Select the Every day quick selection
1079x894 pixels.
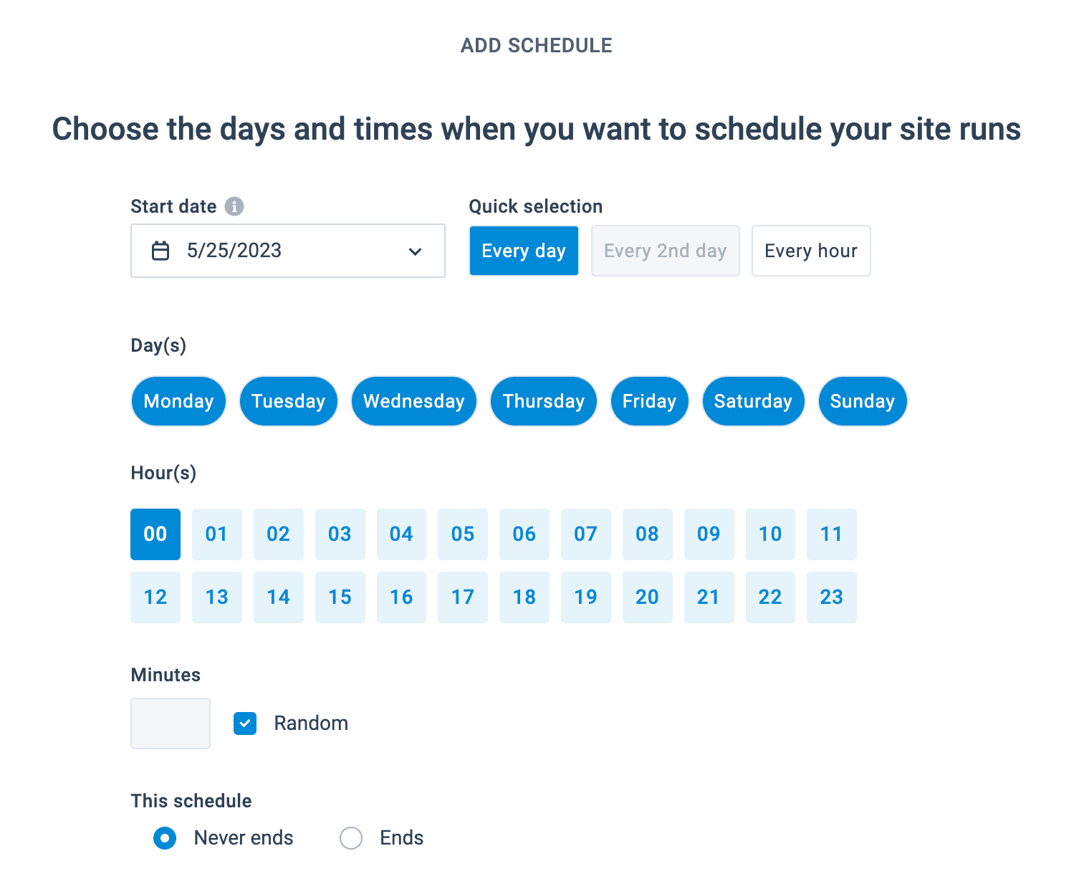[x=524, y=251]
